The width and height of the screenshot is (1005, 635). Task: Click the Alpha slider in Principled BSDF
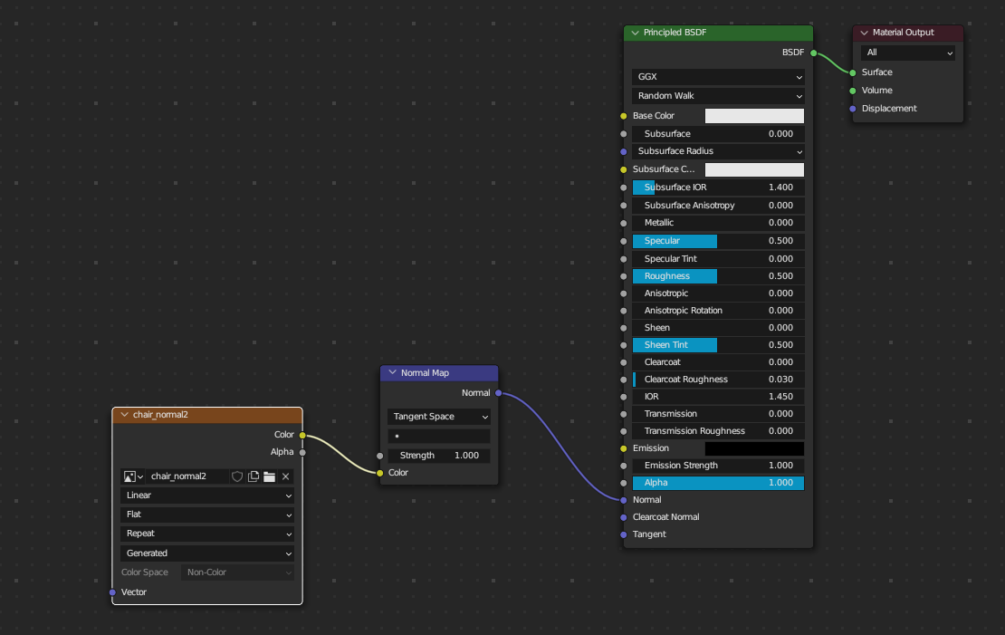point(718,483)
